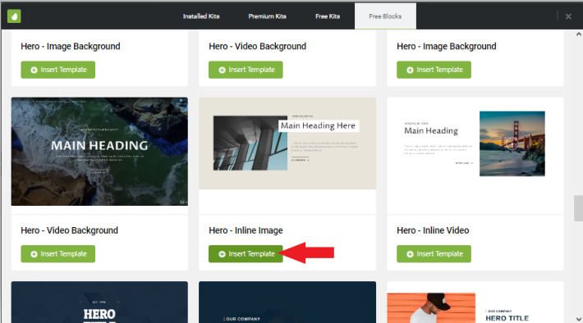Click the top-right Hero - Image Background title

(x=447, y=47)
